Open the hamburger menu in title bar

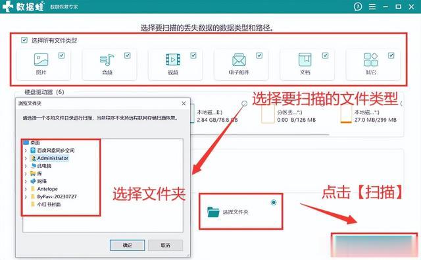[x=372, y=7]
